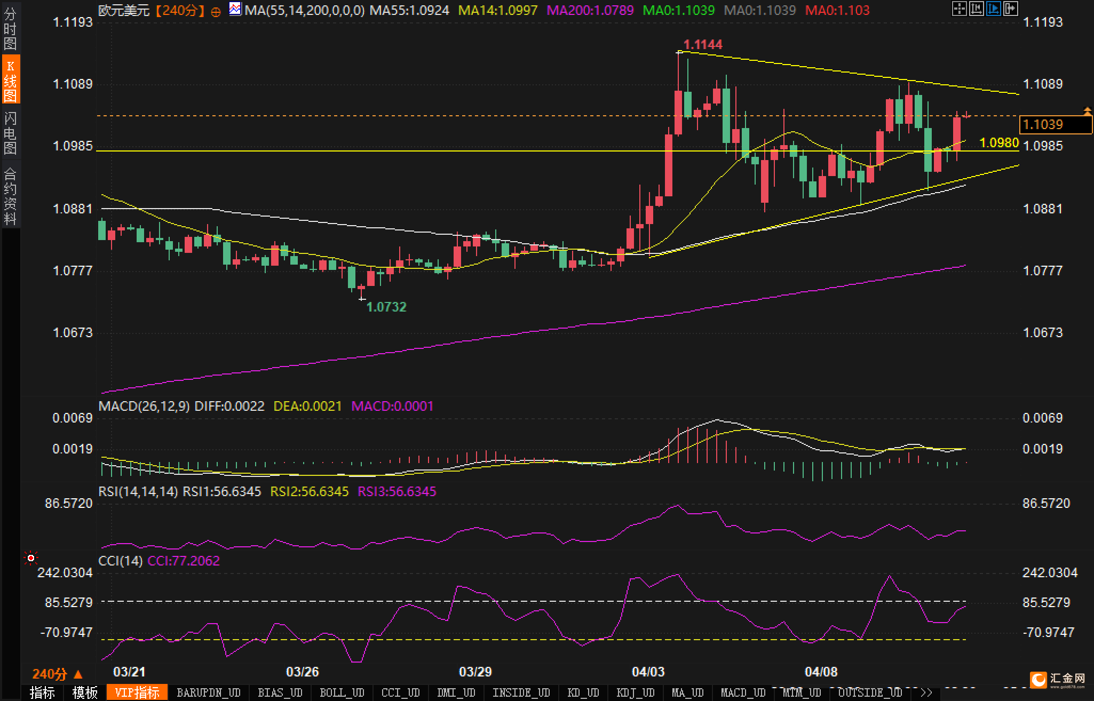The height and width of the screenshot is (701, 1094).
Task: Click the orange arrow marker above 1.1039
Action: [1087, 111]
